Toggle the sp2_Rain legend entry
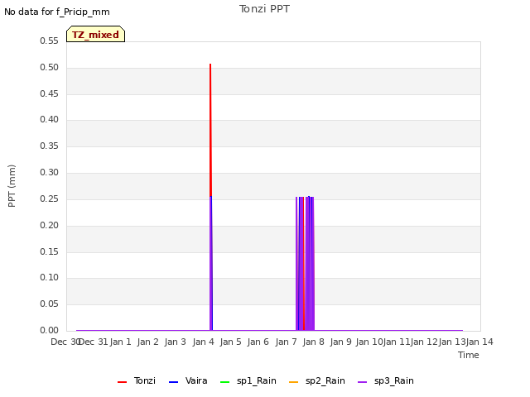The width and height of the screenshot is (530, 397). click(317, 380)
